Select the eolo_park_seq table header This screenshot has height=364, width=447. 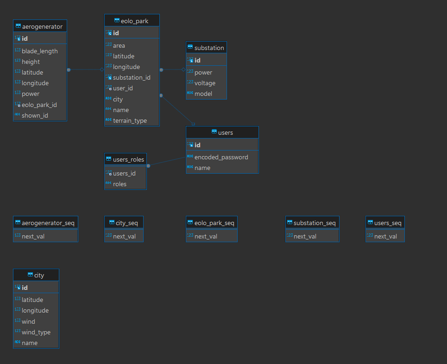pyautogui.click(x=212, y=223)
